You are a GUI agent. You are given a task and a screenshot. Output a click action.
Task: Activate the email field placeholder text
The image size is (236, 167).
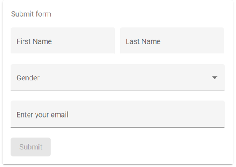43,115
